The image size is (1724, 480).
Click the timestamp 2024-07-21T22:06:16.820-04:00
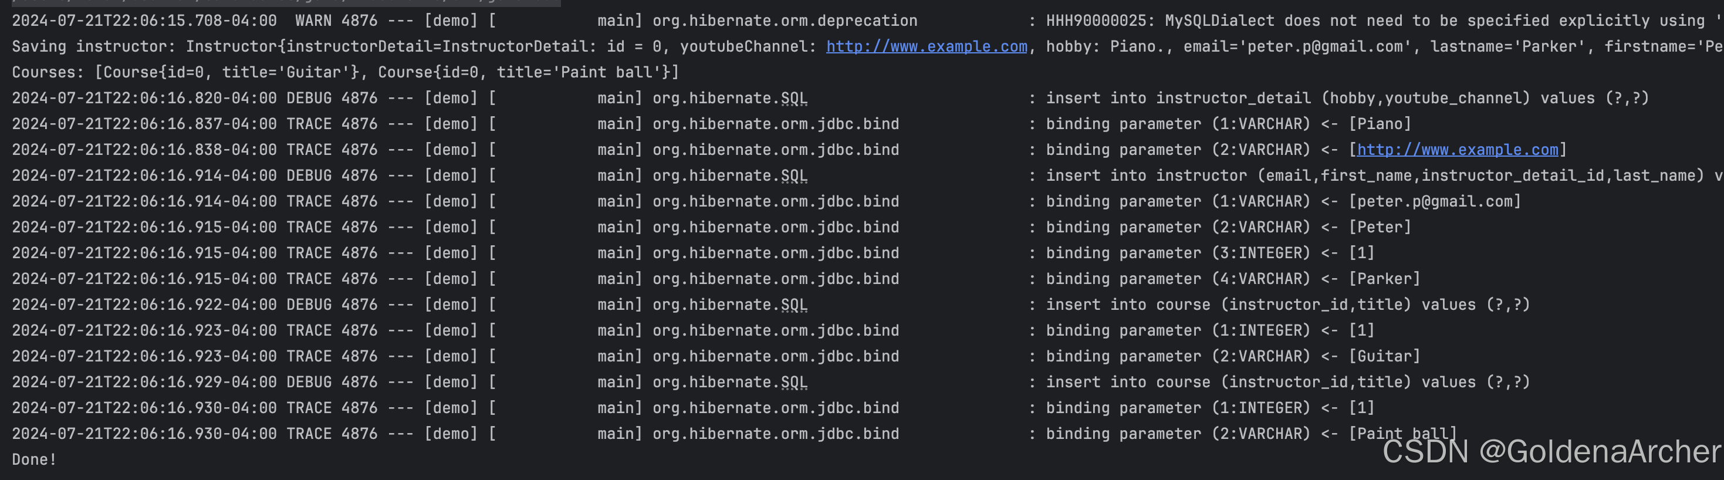pyautogui.click(x=144, y=98)
